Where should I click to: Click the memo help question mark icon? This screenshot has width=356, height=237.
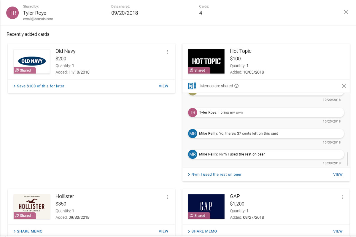[x=236, y=86]
